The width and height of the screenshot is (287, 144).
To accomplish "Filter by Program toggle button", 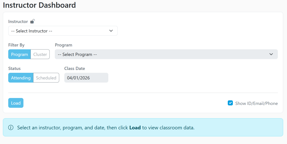I will pyautogui.click(x=19, y=54).
